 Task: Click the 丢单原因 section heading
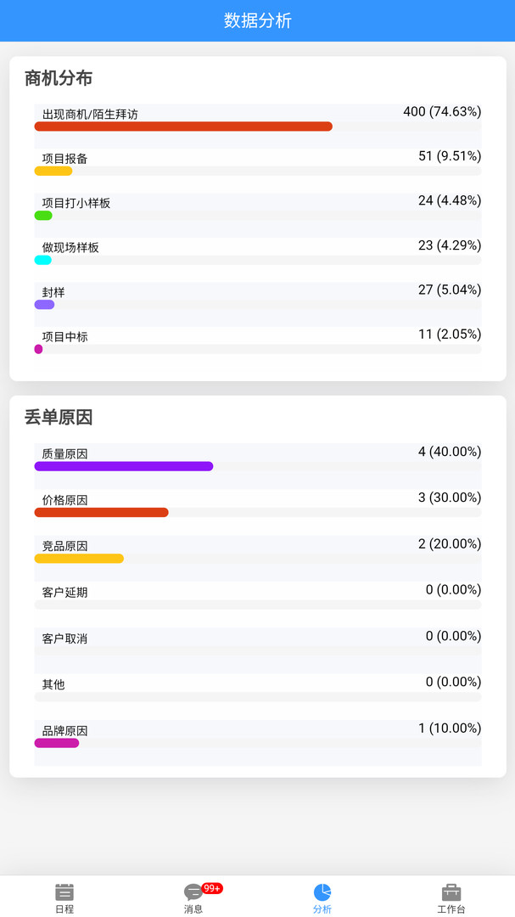point(59,417)
